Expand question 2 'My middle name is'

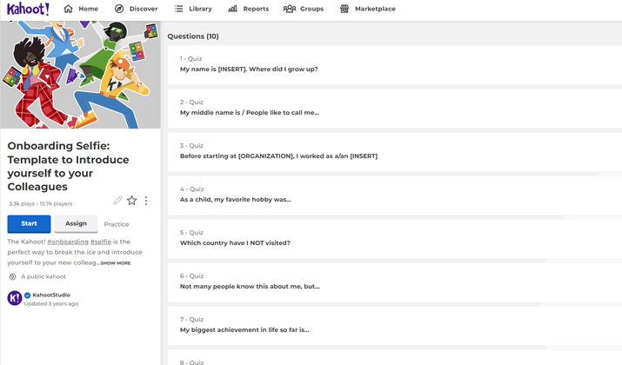point(395,109)
